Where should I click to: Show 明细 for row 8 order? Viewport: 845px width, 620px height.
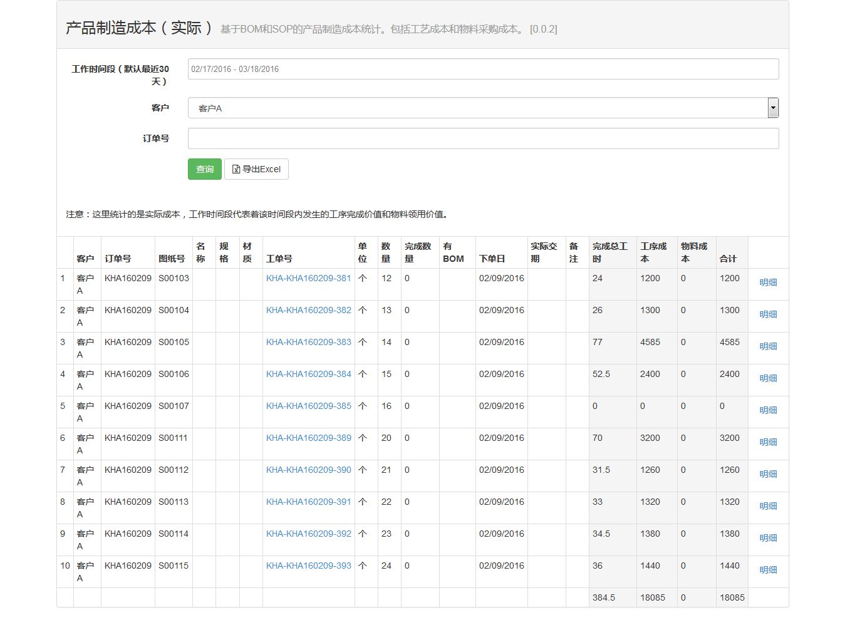point(768,506)
